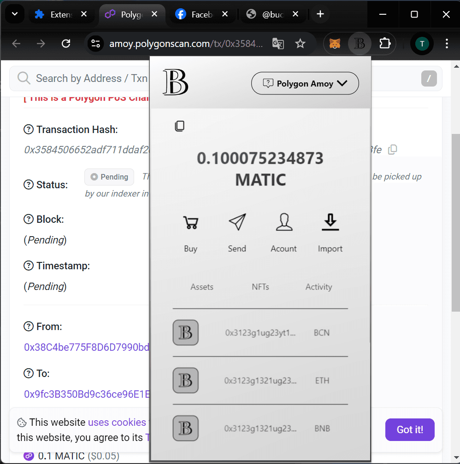Click the Got it! cookie button
The image size is (460, 464).
410,429
